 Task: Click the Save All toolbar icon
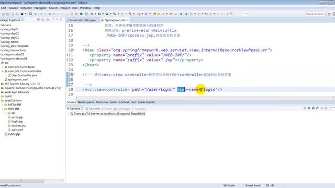coord(7,14)
